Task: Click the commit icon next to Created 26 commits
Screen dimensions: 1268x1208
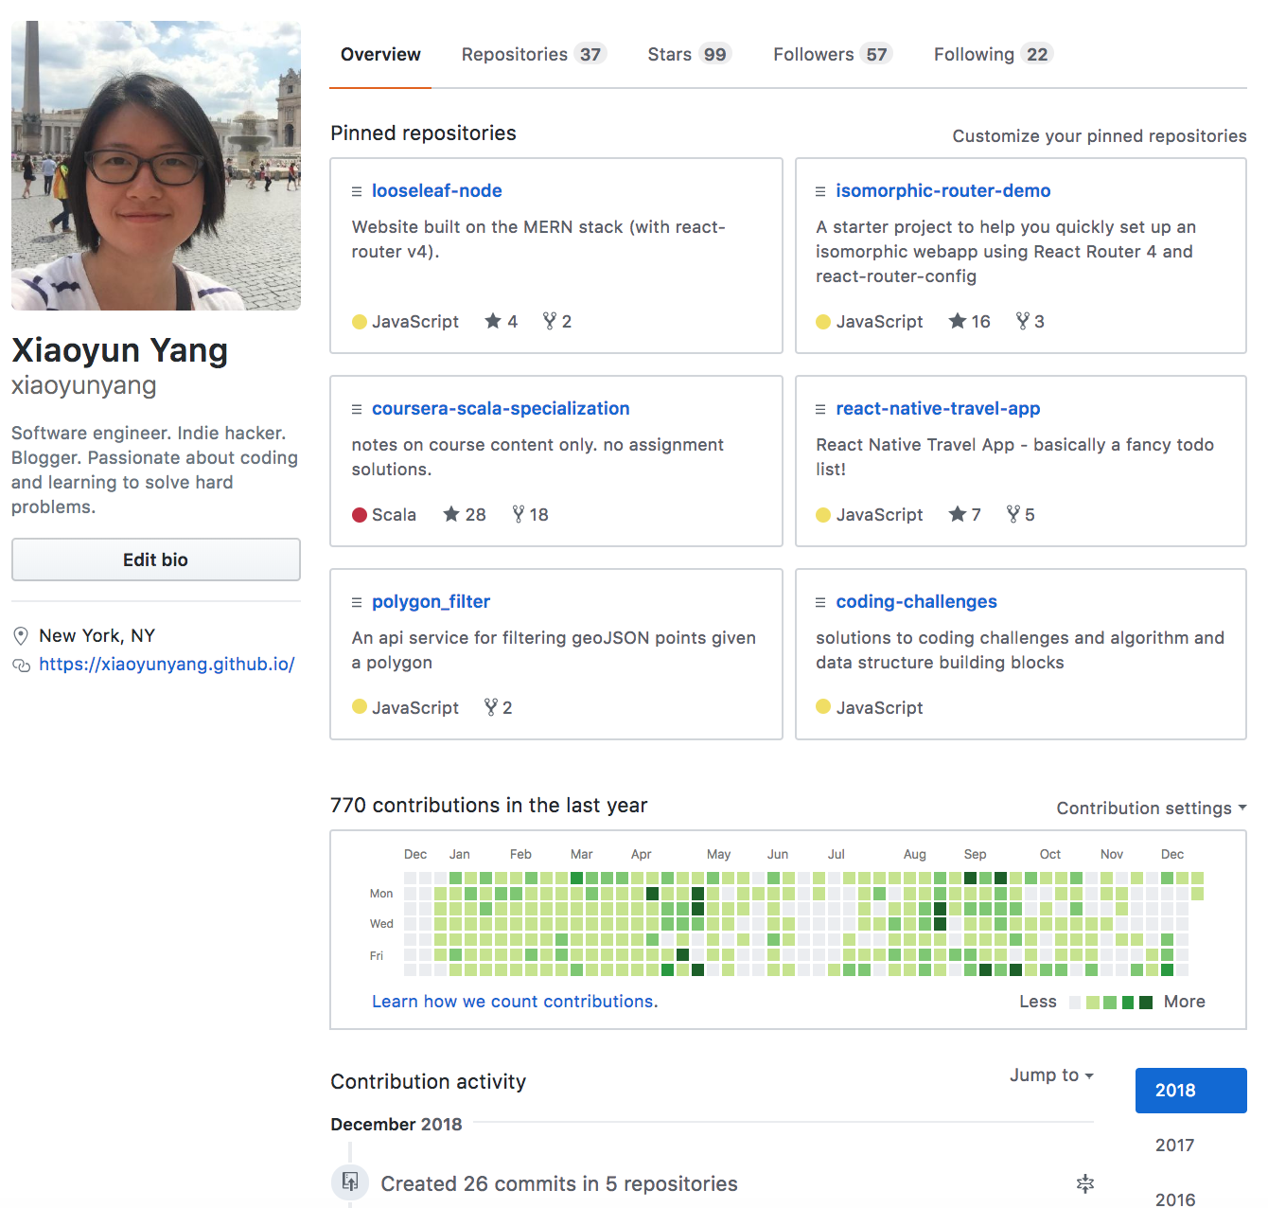Action: pyautogui.click(x=350, y=1181)
